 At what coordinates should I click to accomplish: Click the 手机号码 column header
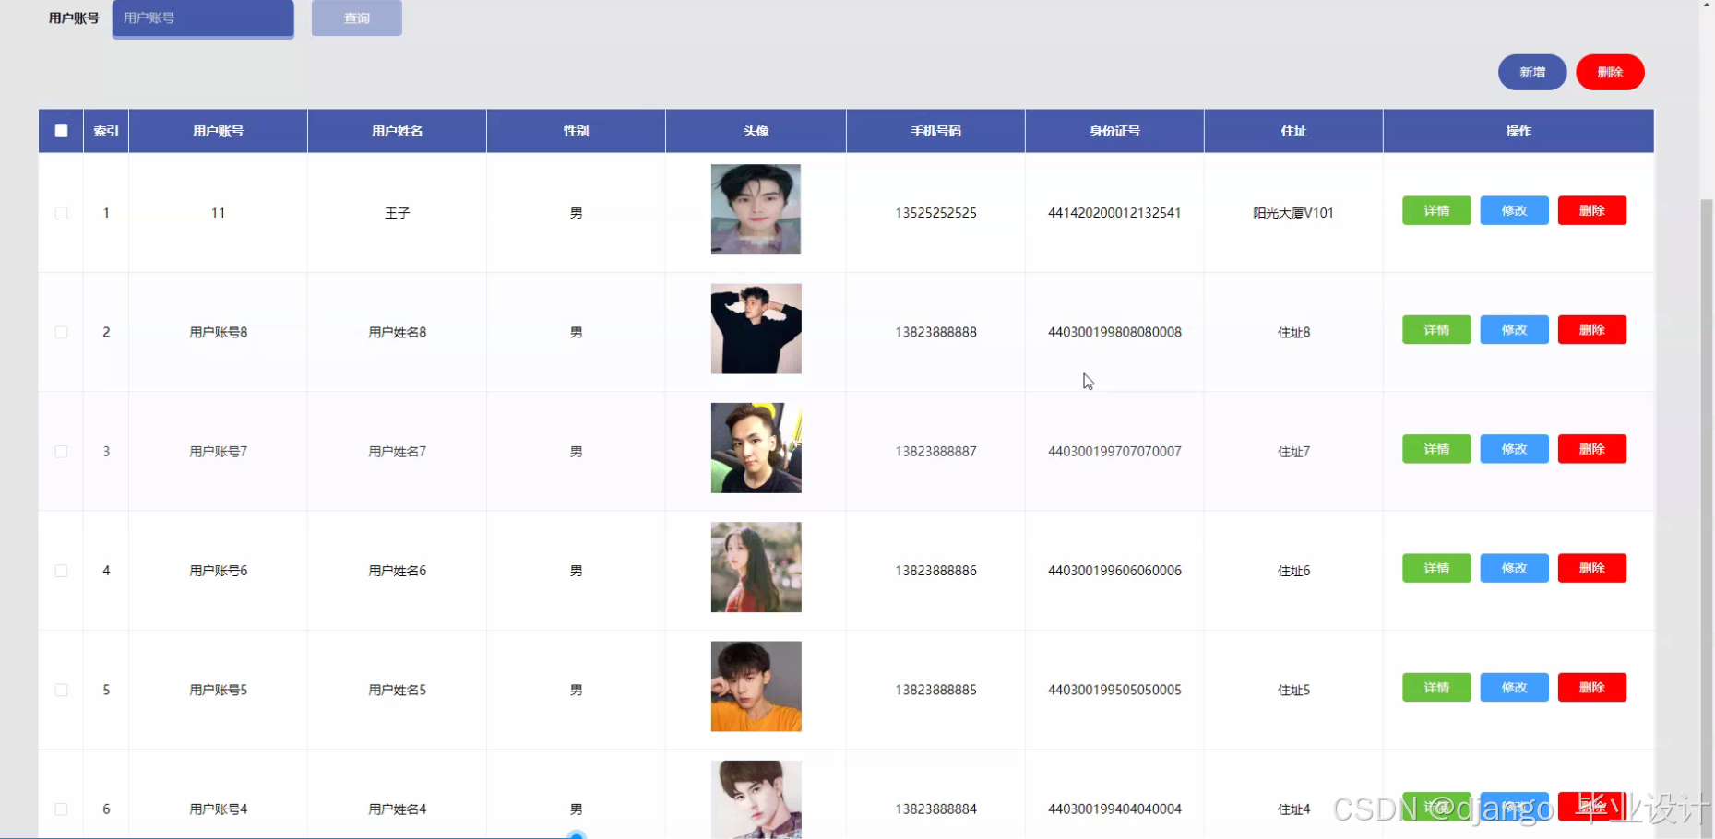(x=935, y=131)
